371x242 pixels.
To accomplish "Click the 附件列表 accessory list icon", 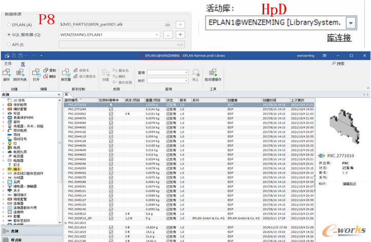I will coord(20,72).
